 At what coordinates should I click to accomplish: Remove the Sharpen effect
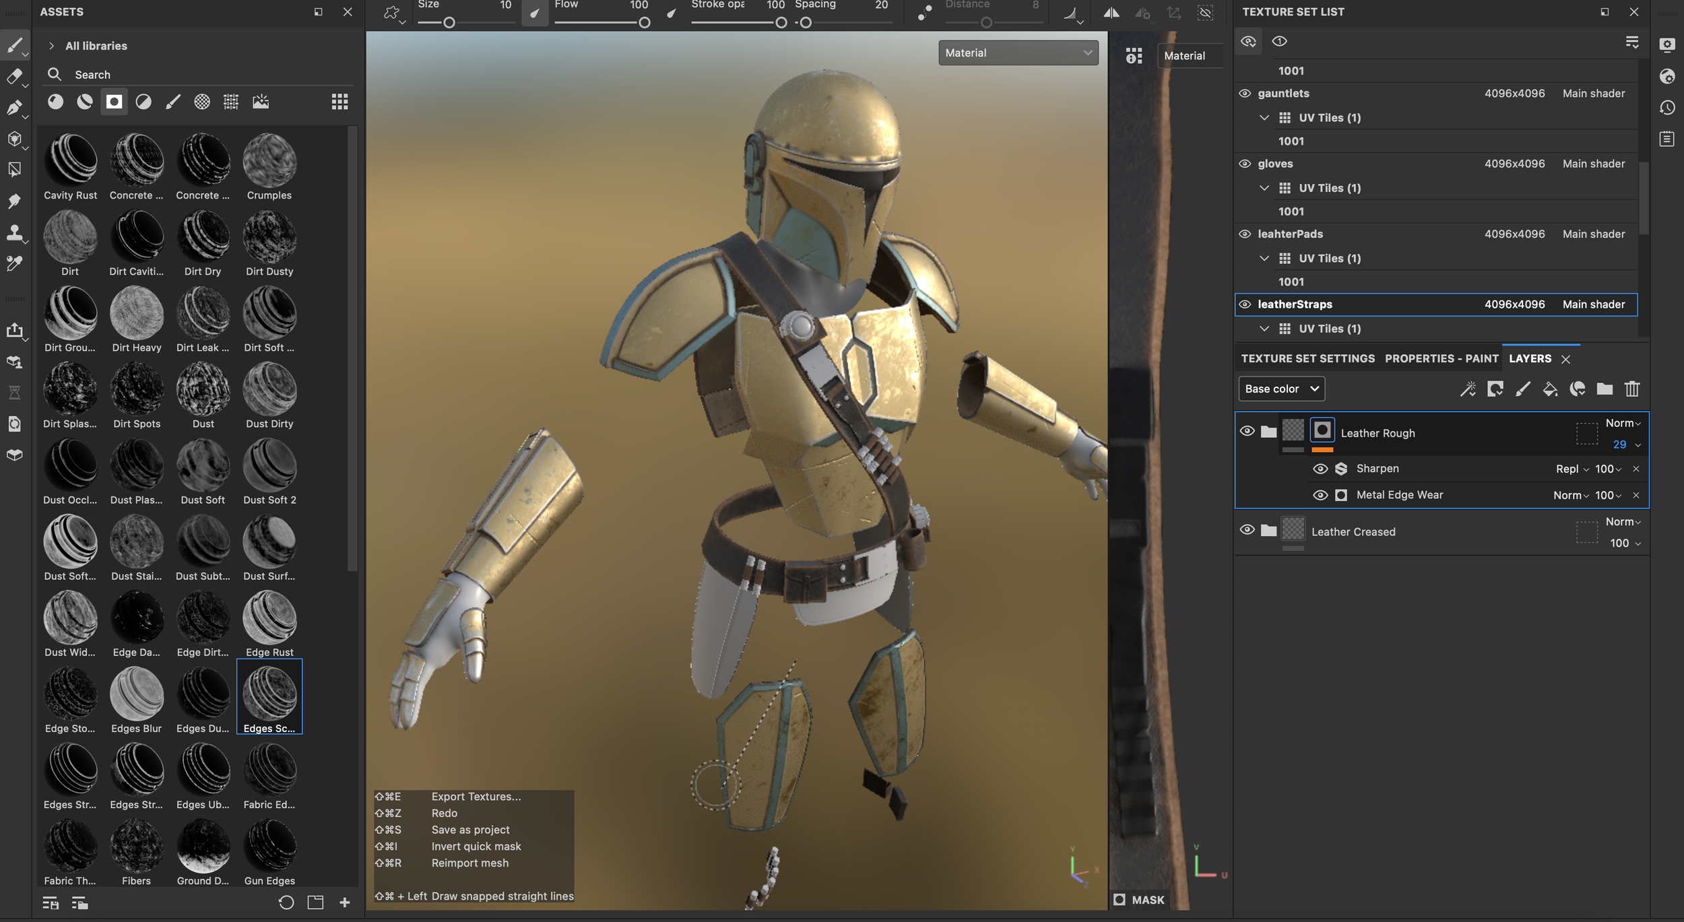click(1636, 469)
